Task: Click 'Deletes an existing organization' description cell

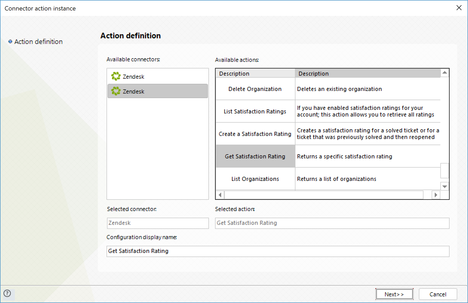Action: [368, 89]
